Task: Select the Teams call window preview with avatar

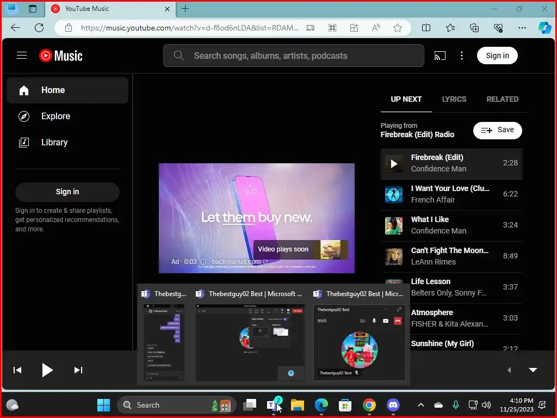Action: tap(359, 342)
